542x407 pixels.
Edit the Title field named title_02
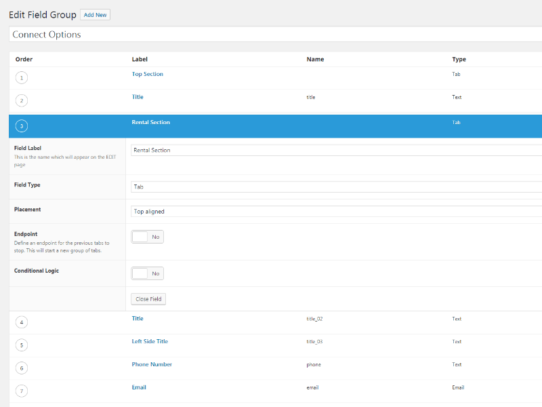point(137,318)
